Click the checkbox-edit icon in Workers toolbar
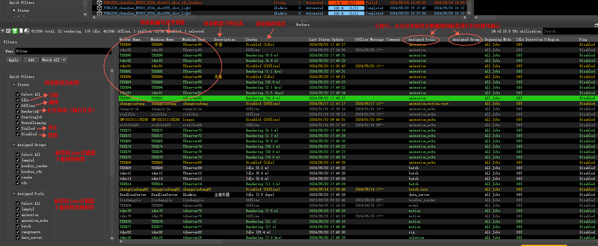598x246 pixels. click(x=9, y=31)
